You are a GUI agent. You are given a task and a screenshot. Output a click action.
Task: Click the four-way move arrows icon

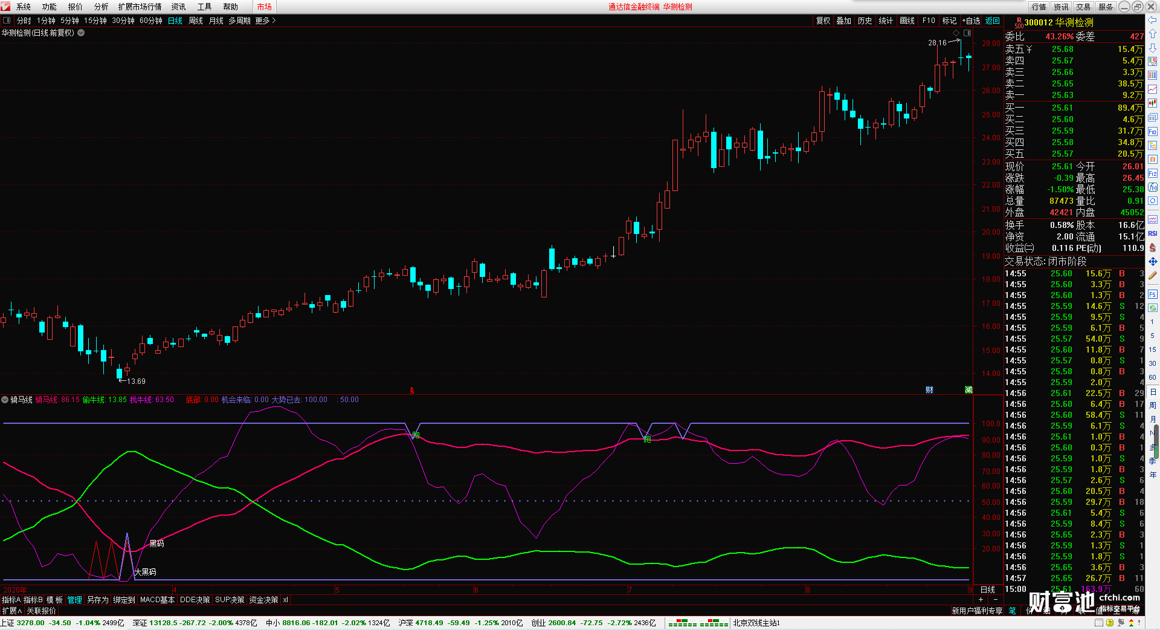point(1153,261)
